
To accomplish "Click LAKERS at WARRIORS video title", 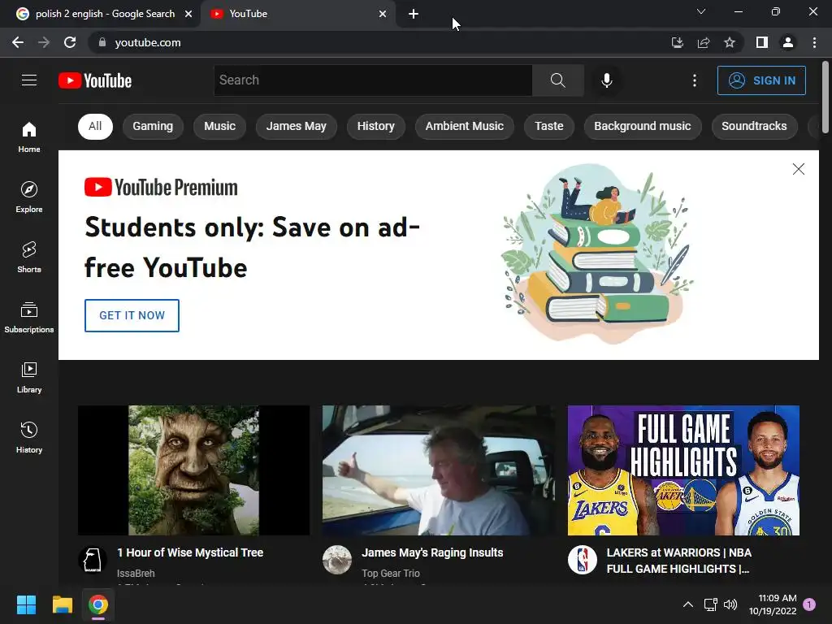I will coord(679,561).
